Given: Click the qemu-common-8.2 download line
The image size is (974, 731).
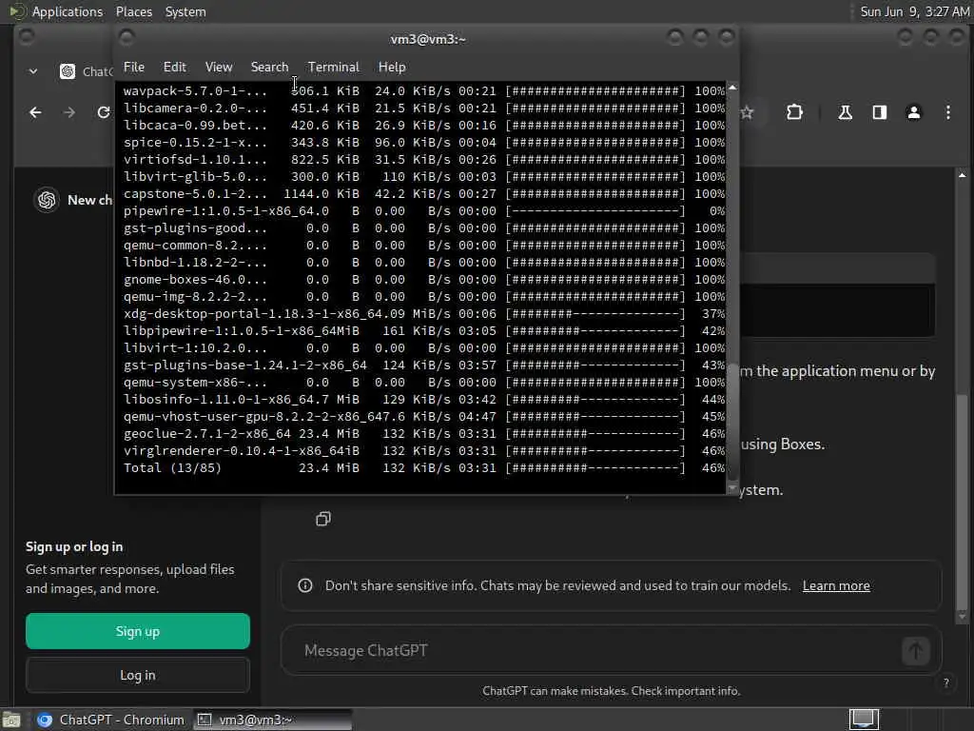Looking at the screenshot, I should coord(423,246).
